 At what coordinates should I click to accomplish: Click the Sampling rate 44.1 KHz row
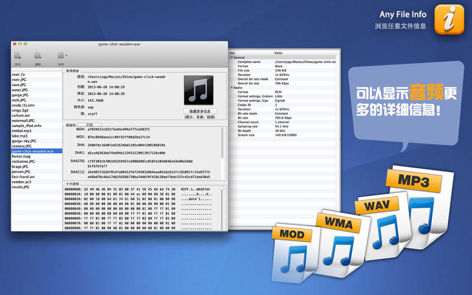[283, 126]
